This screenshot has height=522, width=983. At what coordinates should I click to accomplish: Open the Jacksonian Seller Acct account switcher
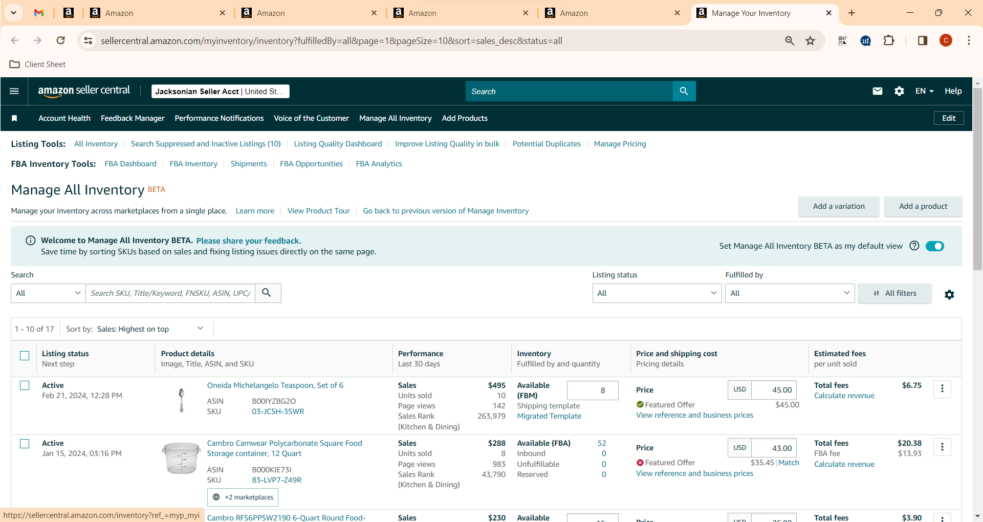[x=221, y=91]
